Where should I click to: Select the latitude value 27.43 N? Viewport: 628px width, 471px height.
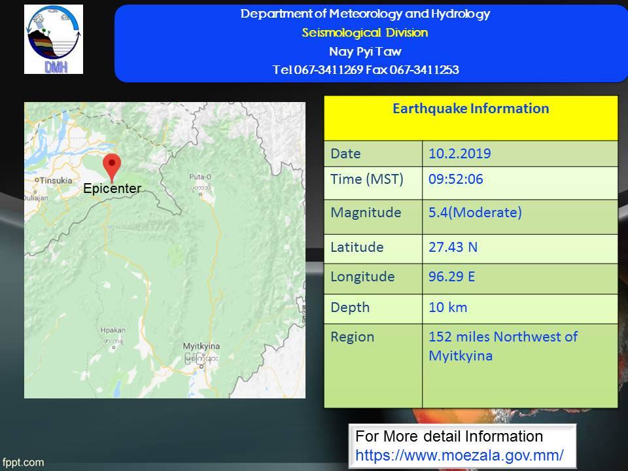451,247
